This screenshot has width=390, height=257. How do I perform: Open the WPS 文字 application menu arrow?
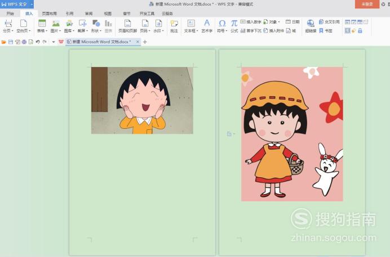point(32,4)
